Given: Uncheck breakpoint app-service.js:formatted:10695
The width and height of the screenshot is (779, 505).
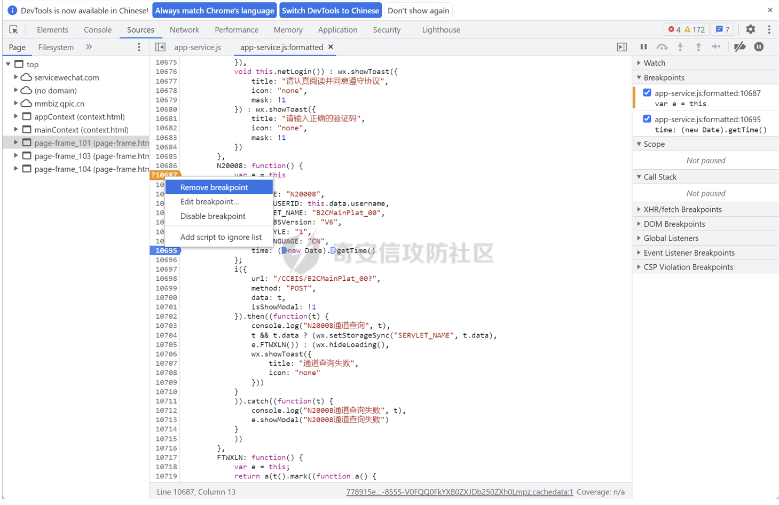Looking at the screenshot, I should 647,119.
